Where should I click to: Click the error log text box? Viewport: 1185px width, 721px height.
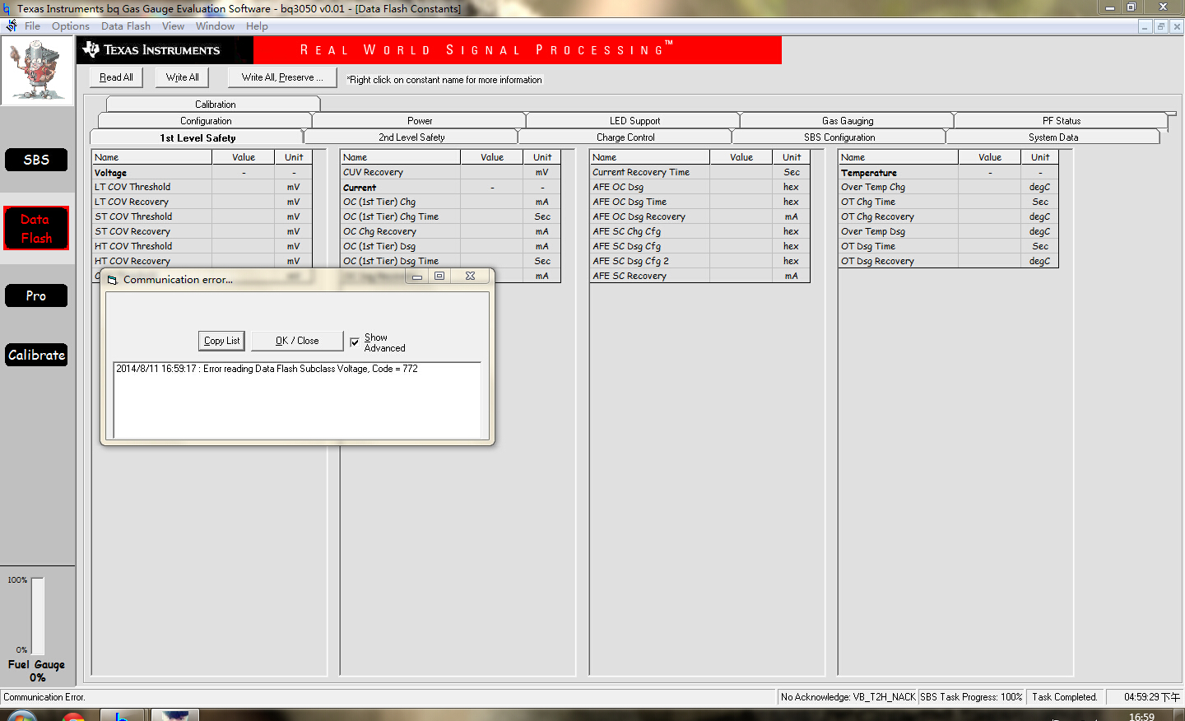tap(297, 400)
